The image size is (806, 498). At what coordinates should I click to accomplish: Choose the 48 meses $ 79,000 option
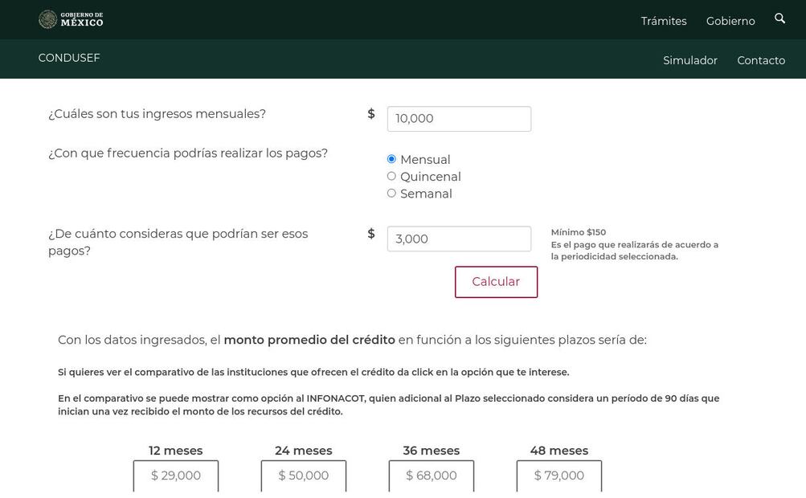pyautogui.click(x=558, y=476)
